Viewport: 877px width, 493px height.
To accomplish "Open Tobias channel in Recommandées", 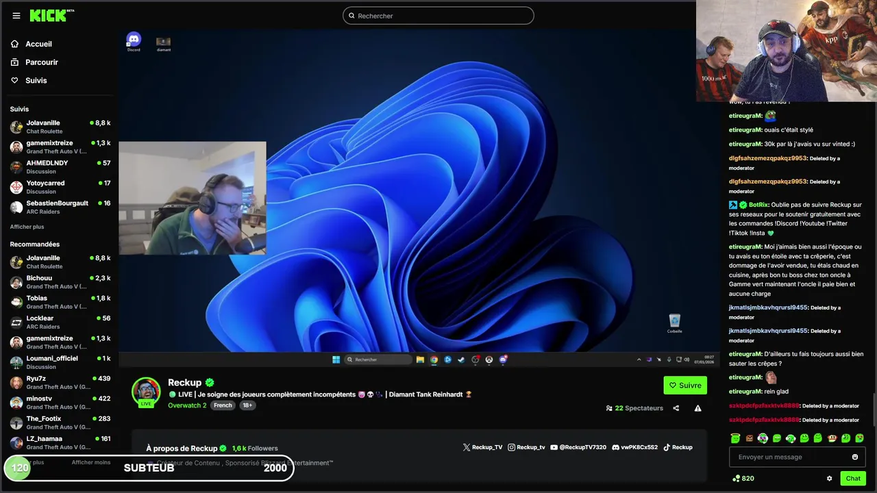I will tap(60, 302).
